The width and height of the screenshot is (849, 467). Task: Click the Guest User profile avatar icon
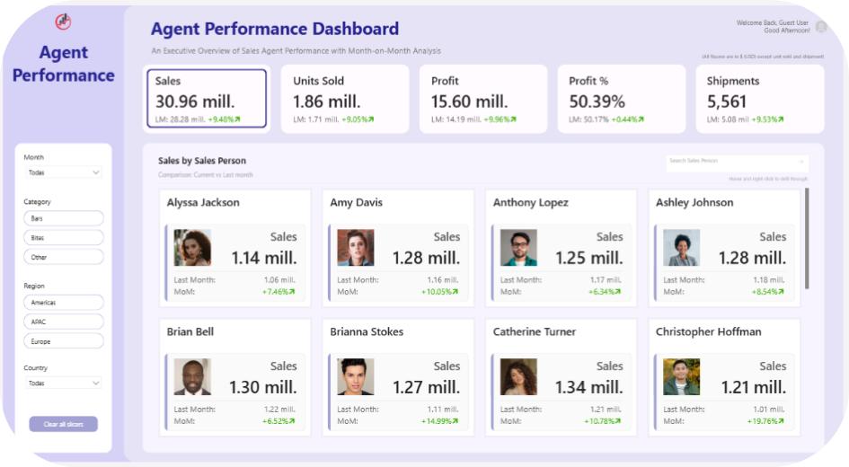[x=820, y=27]
